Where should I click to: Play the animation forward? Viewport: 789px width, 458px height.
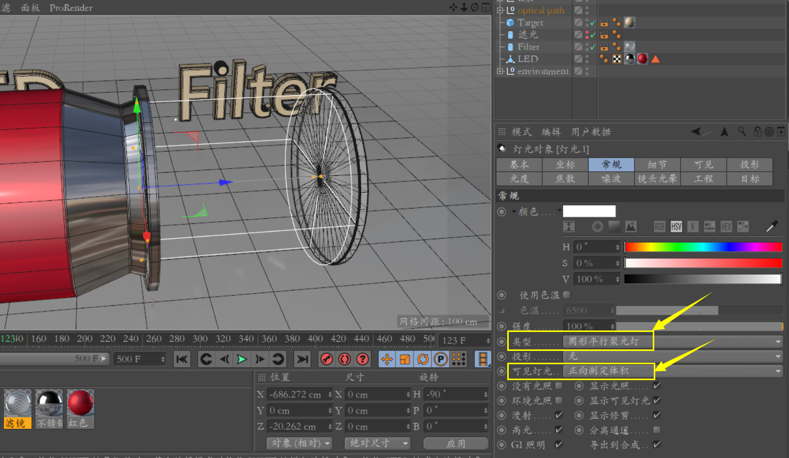pyautogui.click(x=241, y=359)
